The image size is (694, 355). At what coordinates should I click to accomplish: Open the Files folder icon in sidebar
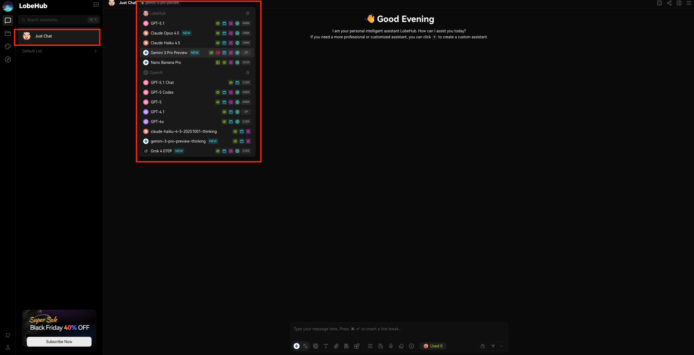coord(8,33)
